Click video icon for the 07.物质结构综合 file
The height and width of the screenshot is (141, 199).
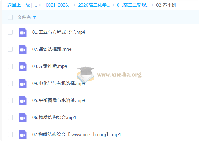click(22, 135)
